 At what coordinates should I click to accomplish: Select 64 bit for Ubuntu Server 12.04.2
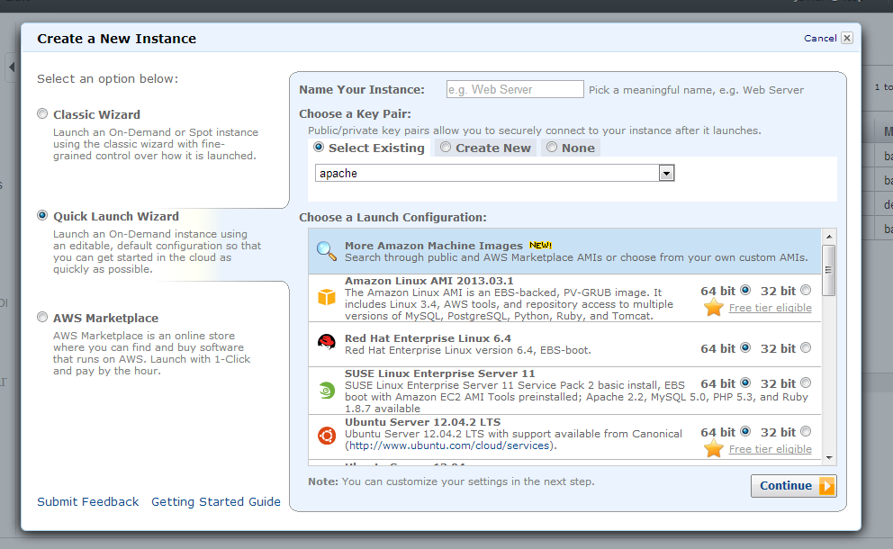[x=745, y=431]
